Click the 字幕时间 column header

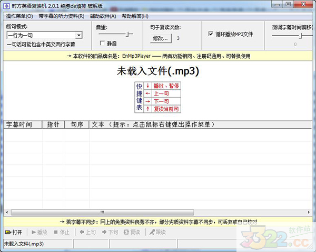tap(23, 124)
